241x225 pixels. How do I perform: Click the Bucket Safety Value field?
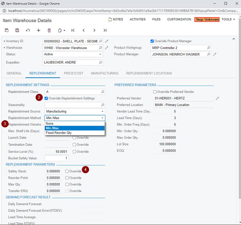click(x=56, y=158)
